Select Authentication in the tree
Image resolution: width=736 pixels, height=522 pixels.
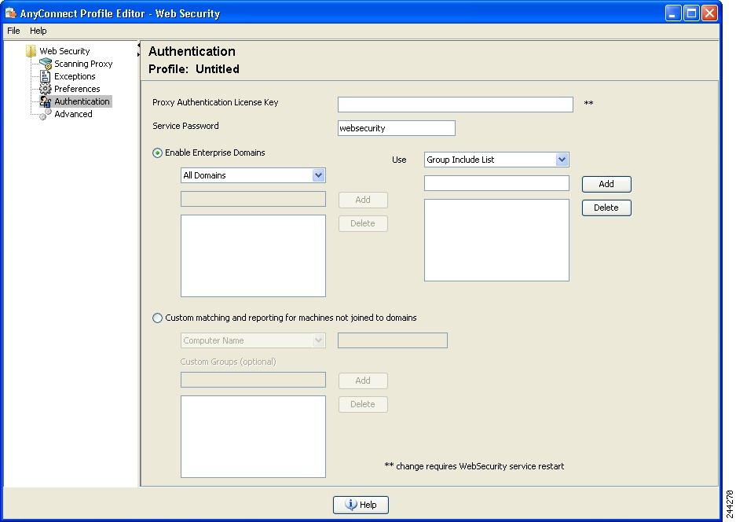[x=82, y=101]
